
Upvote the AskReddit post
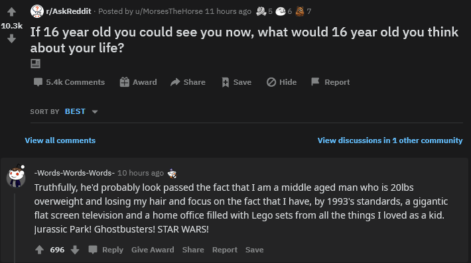11,12
